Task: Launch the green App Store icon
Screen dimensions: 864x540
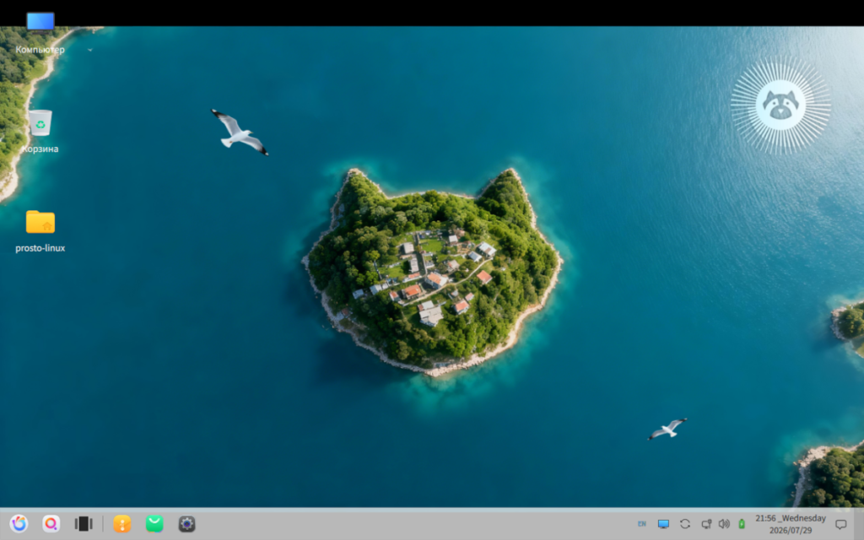Action: point(155,523)
